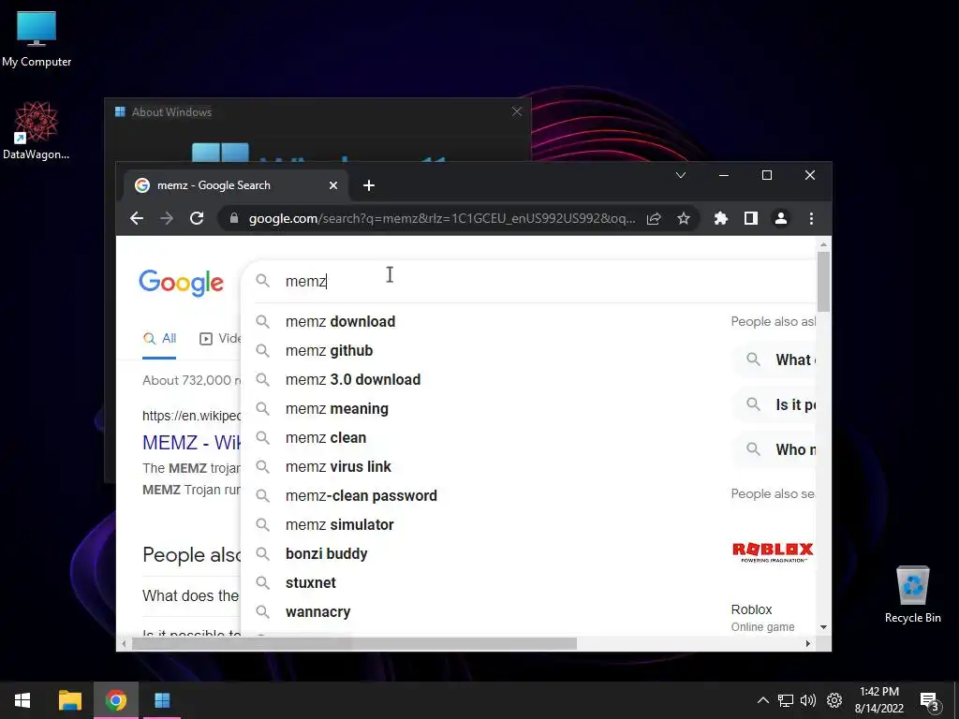The image size is (959, 719).
Task: Switch to the All results tab
Action: [x=159, y=338]
